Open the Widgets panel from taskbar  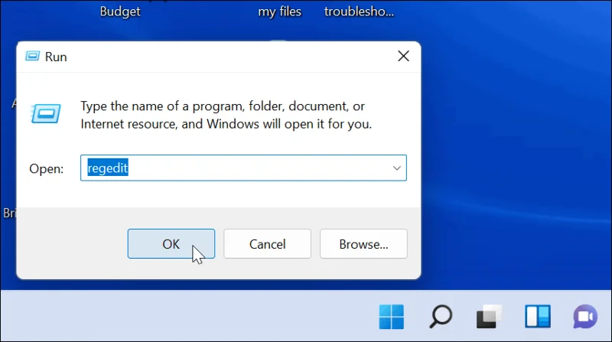pos(538,317)
